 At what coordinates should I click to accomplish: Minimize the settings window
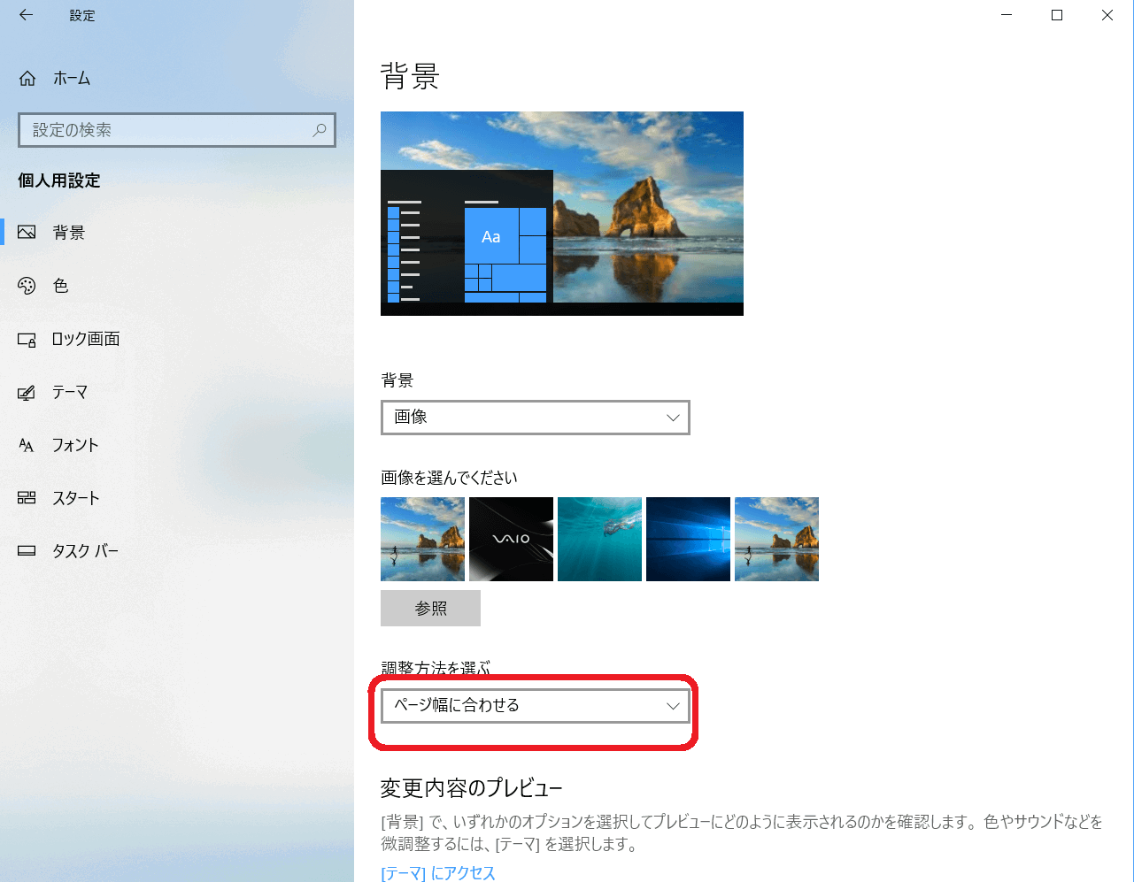coord(1007,15)
